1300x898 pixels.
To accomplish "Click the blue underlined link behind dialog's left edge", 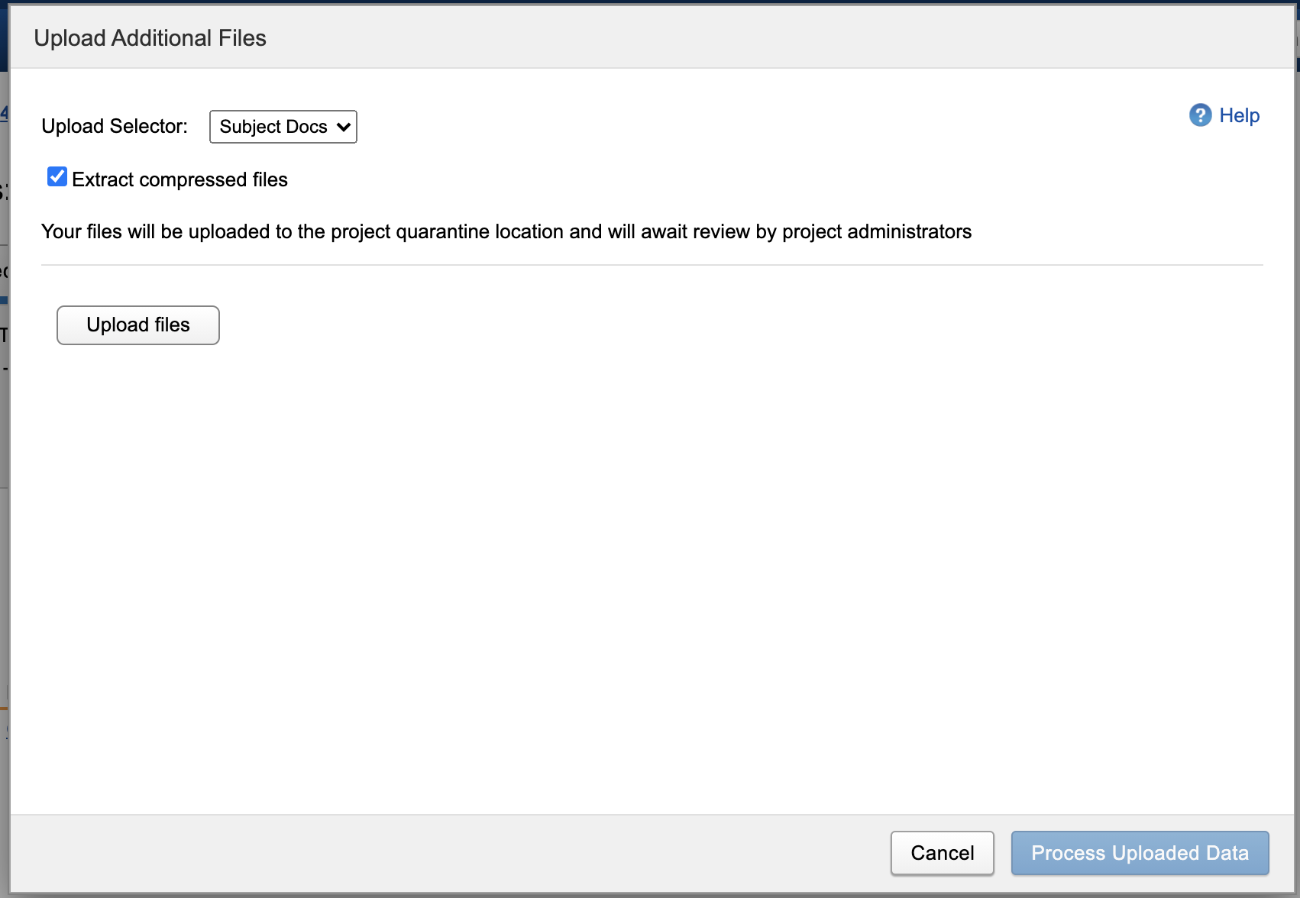I will pyautogui.click(x=4, y=113).
